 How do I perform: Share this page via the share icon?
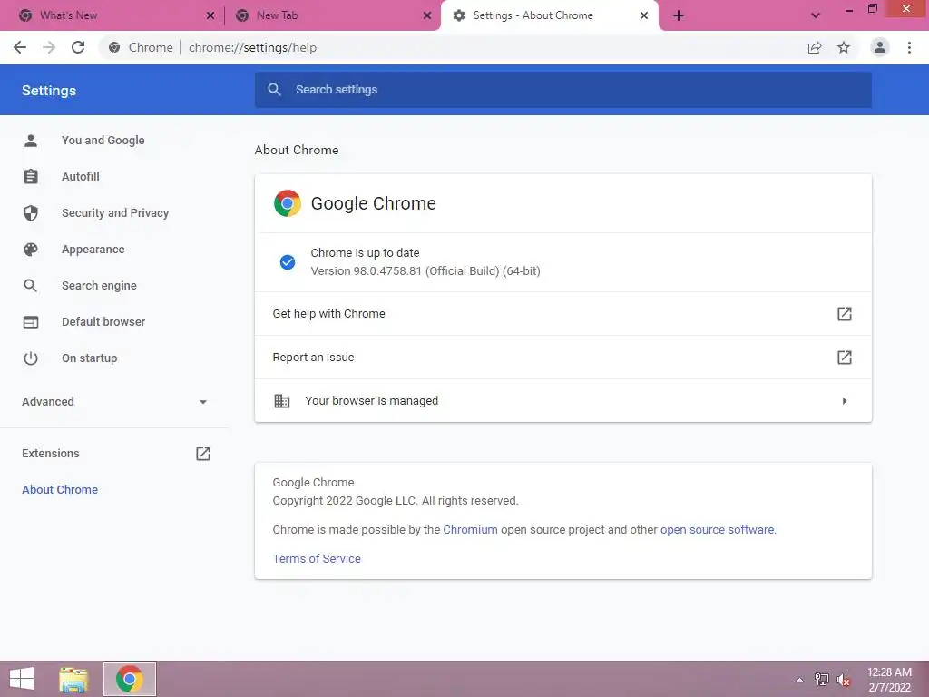pos(815,47)
